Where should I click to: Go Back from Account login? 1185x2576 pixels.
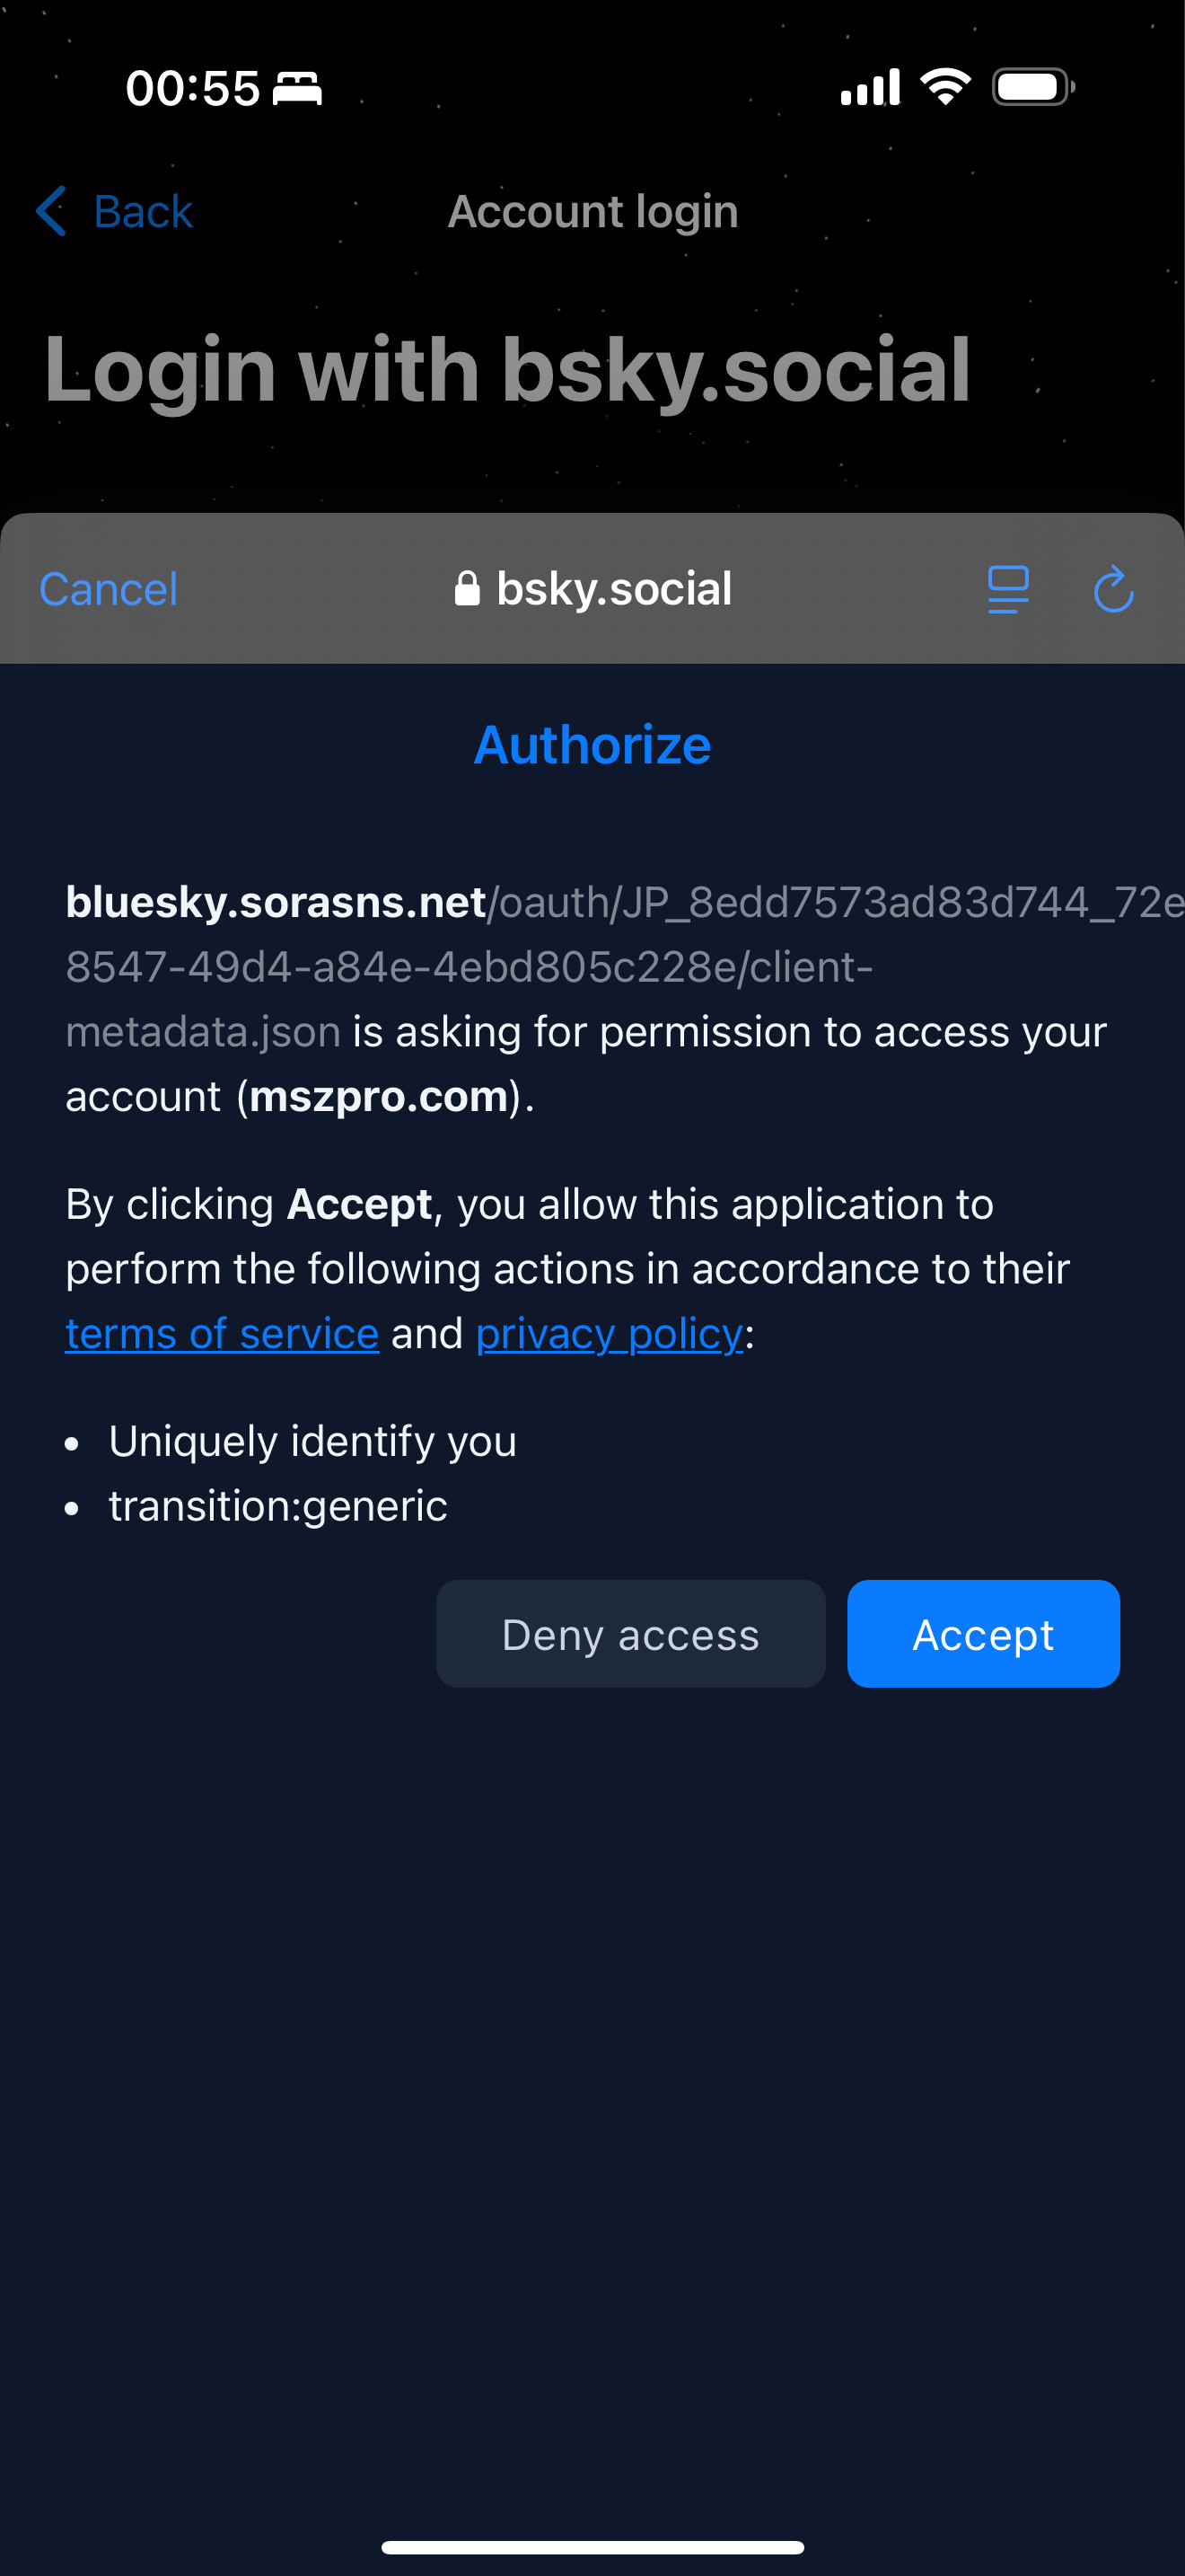tap(114, 211)
